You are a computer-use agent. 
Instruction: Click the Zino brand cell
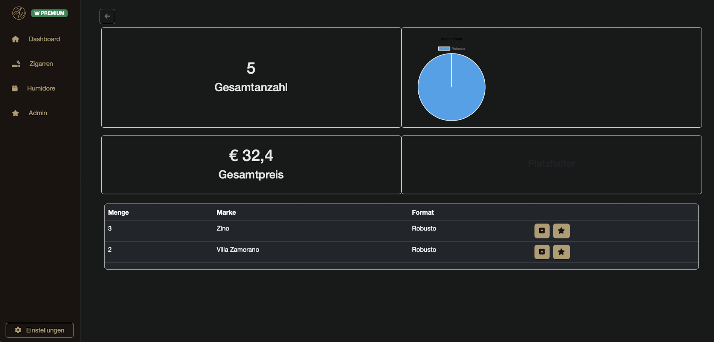click(x=223, y=228)
